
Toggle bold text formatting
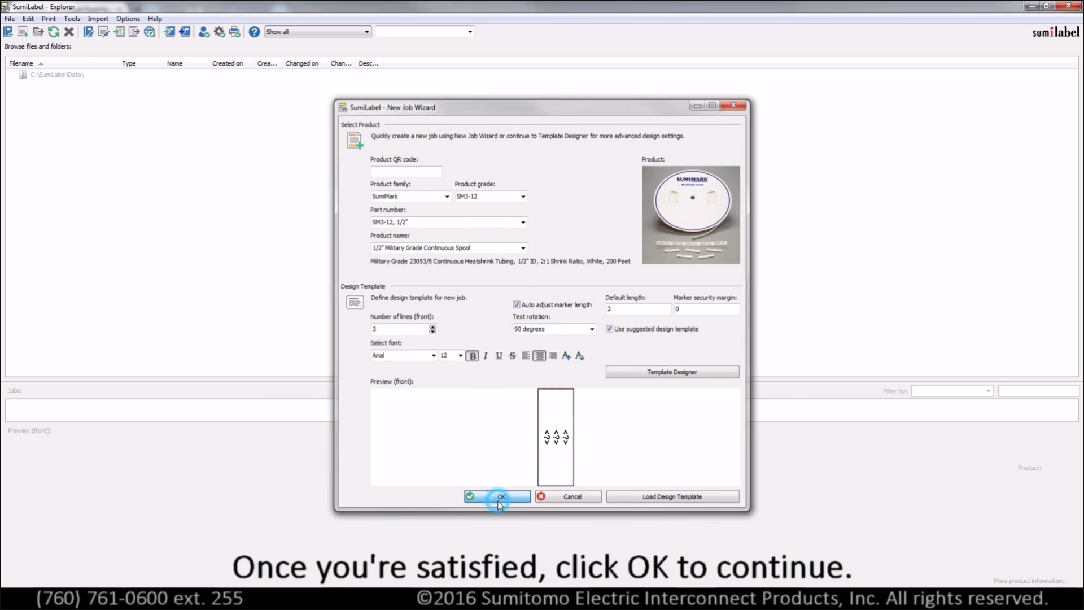[x=473, y=356]
